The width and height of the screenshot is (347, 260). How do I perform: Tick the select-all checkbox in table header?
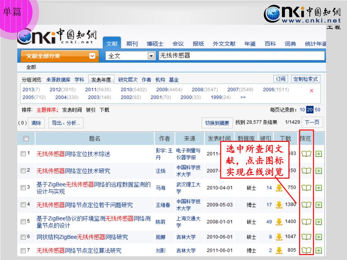point(26,138)
